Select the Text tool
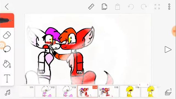The height and width of the screenshot is (99, 176). (x=7, y=78)
